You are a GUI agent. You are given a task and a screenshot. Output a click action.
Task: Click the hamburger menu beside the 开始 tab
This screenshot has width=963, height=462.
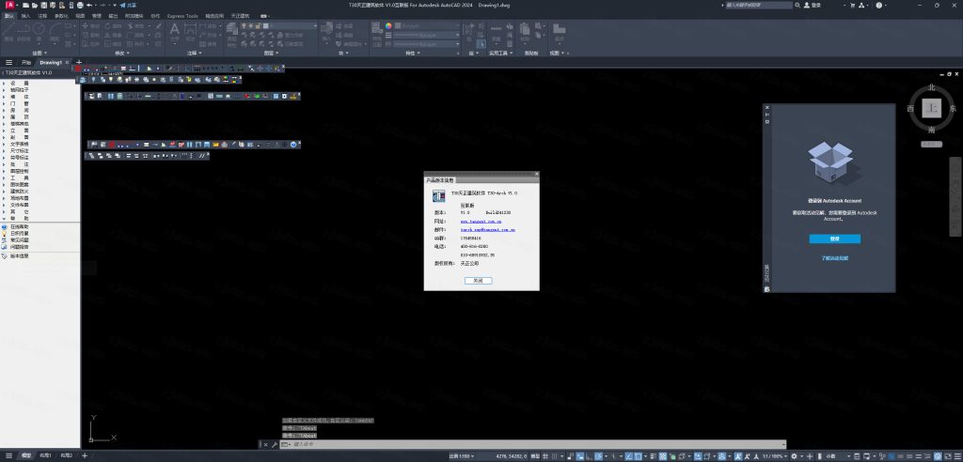pos(9,62)
